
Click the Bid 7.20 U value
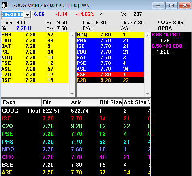[x=24, y=28]
